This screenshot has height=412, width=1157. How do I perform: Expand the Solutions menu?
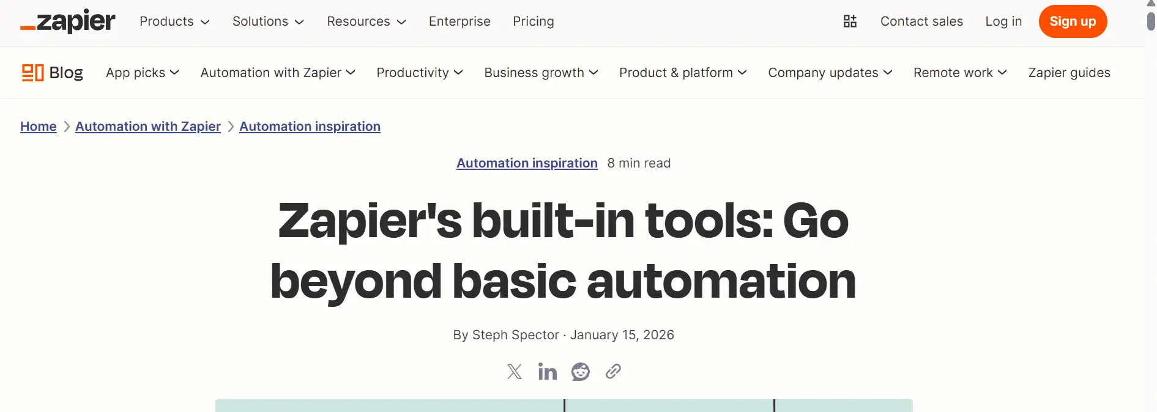click(x=268, y=21)
